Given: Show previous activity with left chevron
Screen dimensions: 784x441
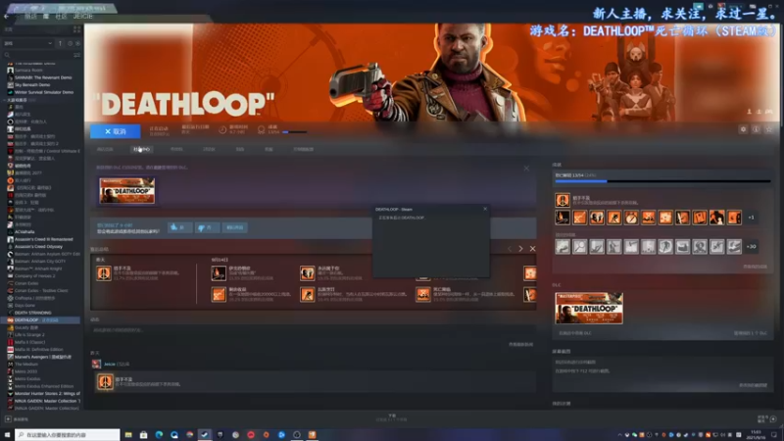Looking at the screenshot, I should [x=509, y=249].
